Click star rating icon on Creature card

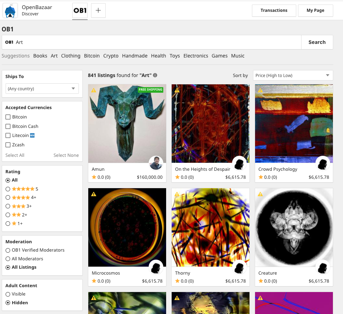261,281
